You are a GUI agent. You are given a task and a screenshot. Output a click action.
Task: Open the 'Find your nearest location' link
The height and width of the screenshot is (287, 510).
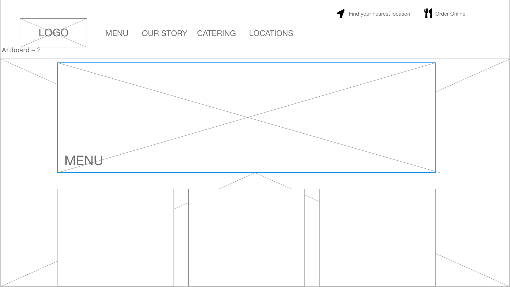click(x=379, y=14)
